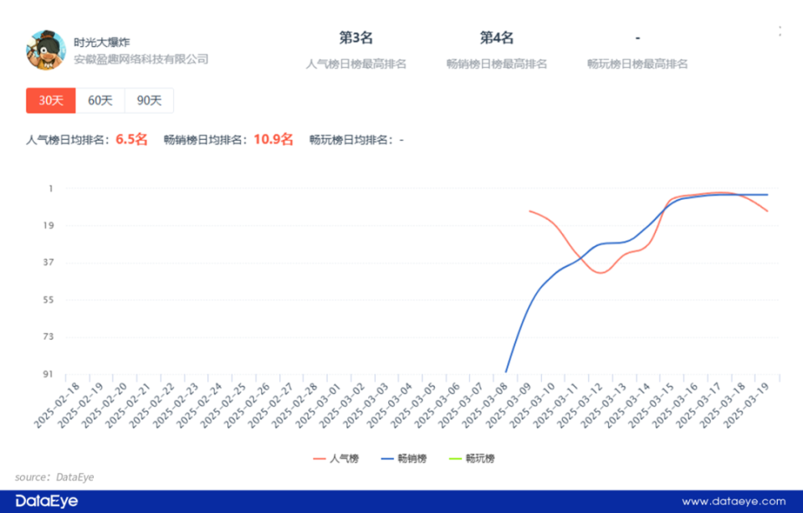Switch to the 60天 time range tab
This screenshot has width=803, height=513.
click(x=100, y=100)
